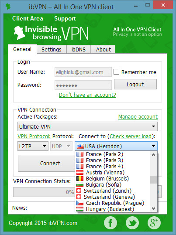The image size is (176, 235).
Task: Click the server list scroll down arrow
Action: coord(153,208)
